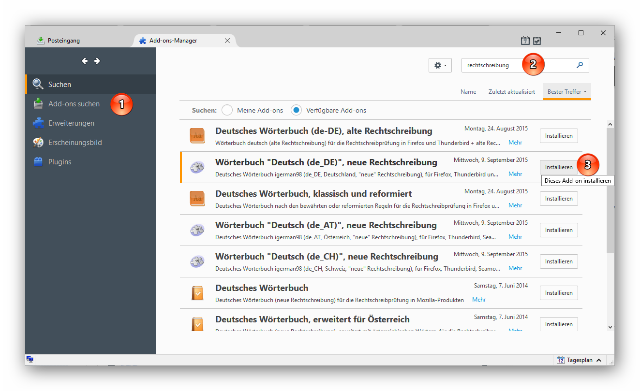Open the tasks icon in the tab bar

tap(537, 41)
